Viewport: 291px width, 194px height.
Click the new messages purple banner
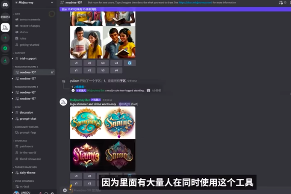pyautogui.click(x=175, y=9)
